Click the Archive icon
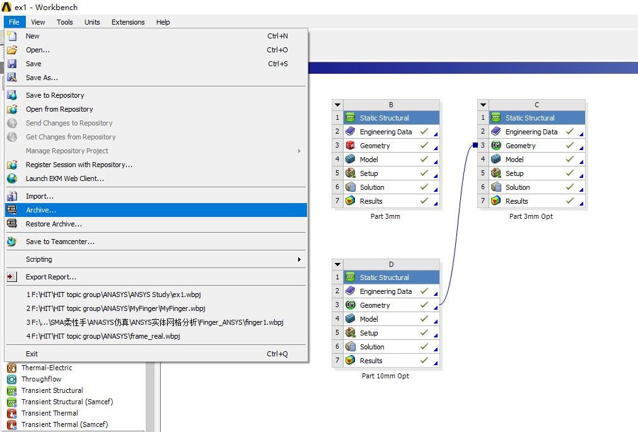The image size is (638, 432). (x=12, y=209)
